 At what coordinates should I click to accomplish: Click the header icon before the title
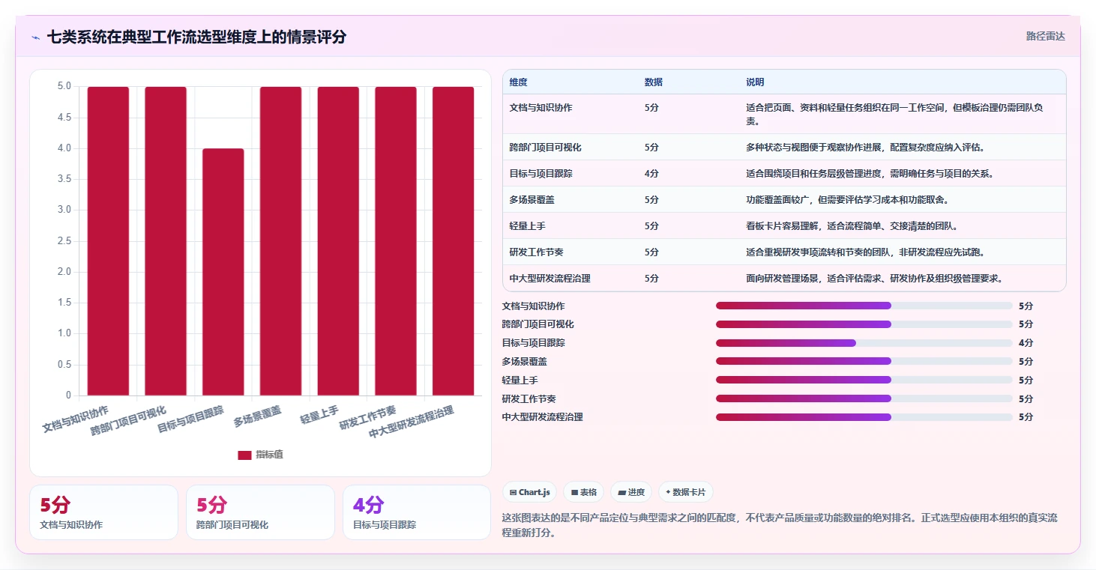coord(35,37)
